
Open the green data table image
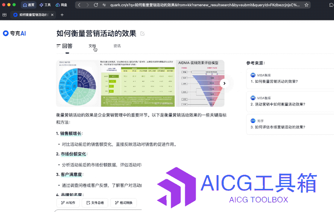pos(138,83)
